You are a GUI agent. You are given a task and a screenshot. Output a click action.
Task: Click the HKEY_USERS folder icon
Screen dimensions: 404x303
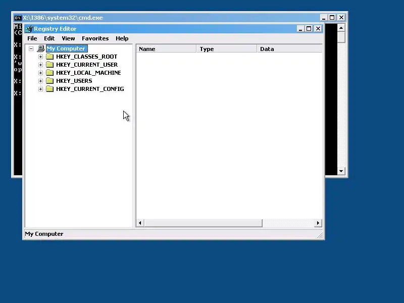coord(49,81)
